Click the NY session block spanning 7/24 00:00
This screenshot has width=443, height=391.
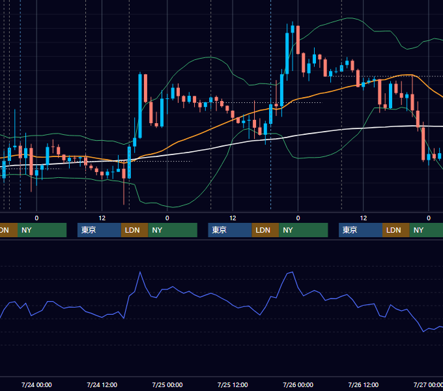[x=42, y=230]
